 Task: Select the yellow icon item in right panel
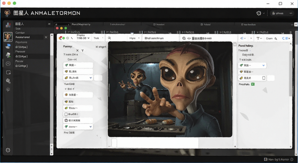point(247,72)
